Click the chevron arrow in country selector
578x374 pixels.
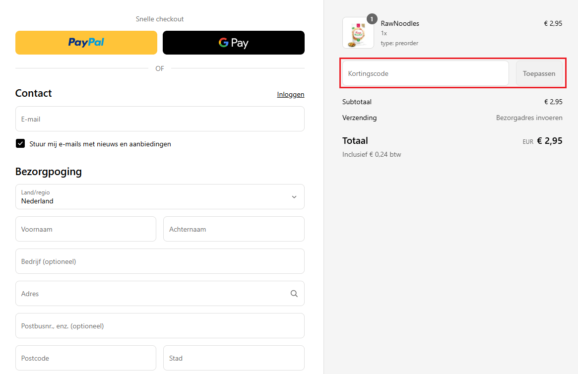coord(294,197)
